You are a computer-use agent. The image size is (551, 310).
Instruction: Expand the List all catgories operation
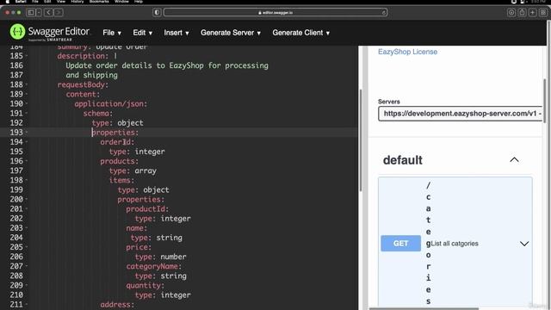(524, 244)
